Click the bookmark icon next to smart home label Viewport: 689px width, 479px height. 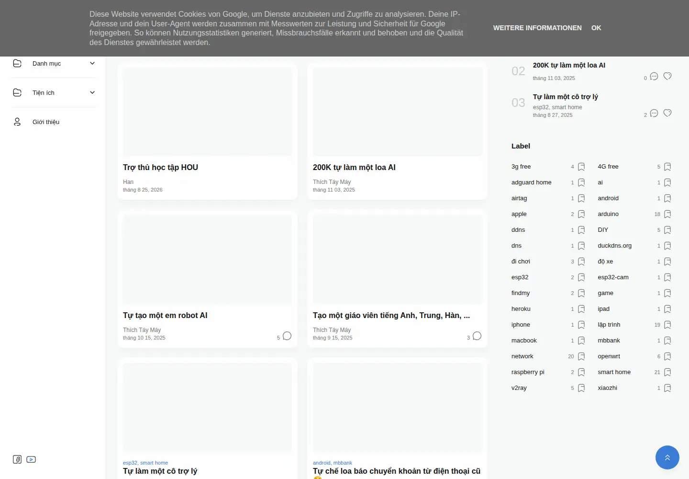[667, 372]
